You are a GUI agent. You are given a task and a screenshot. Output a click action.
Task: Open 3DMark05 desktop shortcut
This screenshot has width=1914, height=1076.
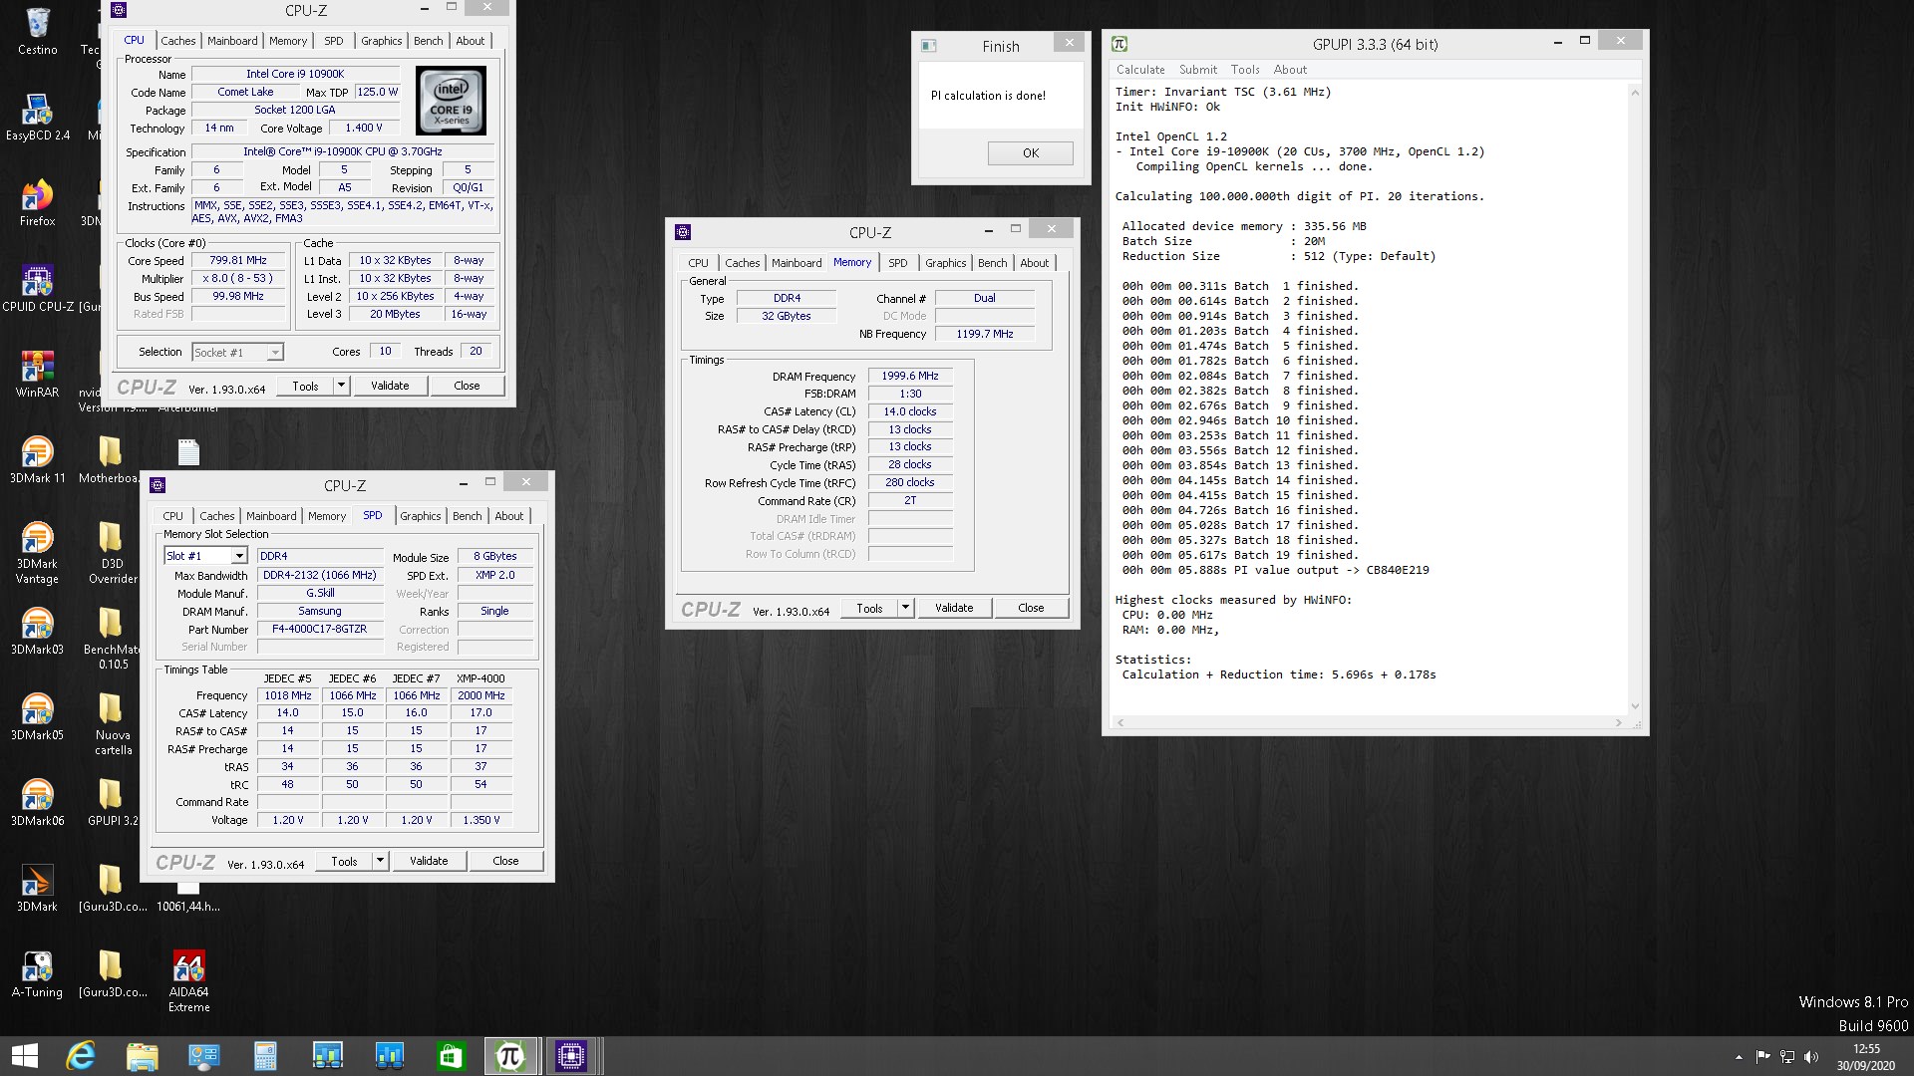pyautogui.click(x=38, y=716)
